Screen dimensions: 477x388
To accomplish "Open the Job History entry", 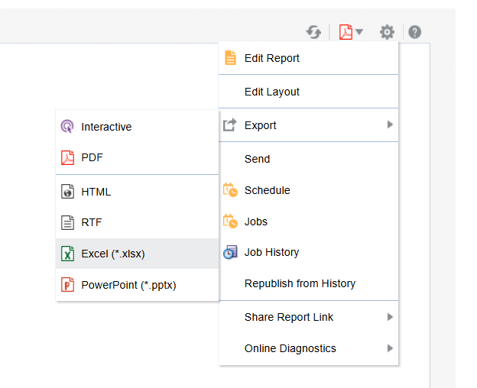I will point(309,252).
